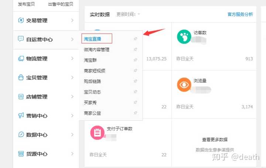Screen dimensions: 266x168
Task: Click the 浏览量 orange eye icon
Action: (x=183, y=84)
